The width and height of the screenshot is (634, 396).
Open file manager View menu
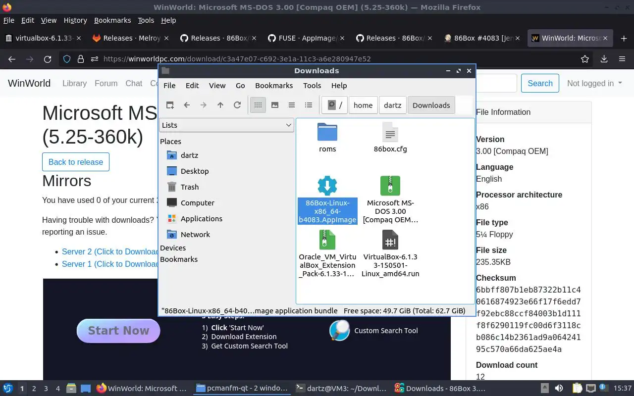click(x=217, y=85)
